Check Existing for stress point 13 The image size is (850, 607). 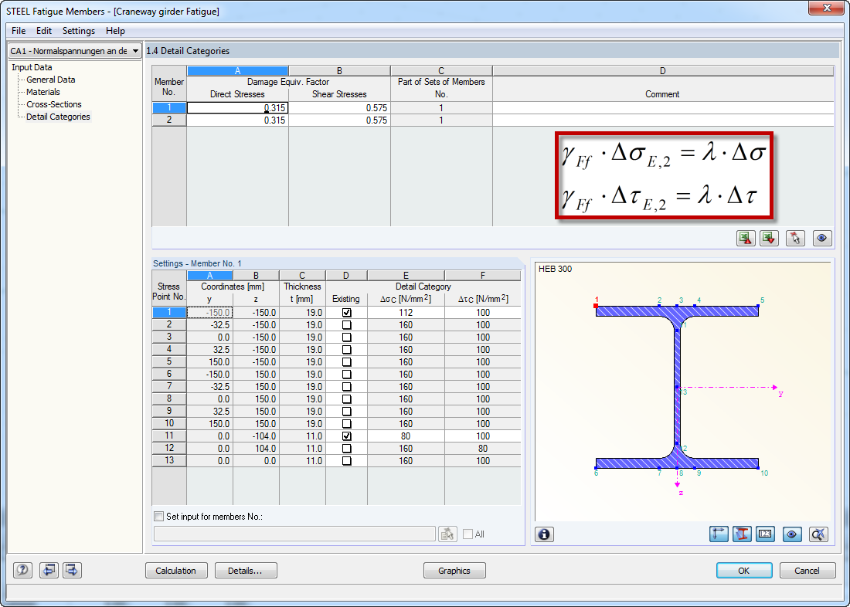click(x=346, y=461)
